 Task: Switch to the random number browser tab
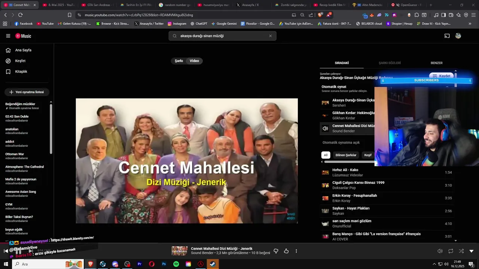pos(175,5)
